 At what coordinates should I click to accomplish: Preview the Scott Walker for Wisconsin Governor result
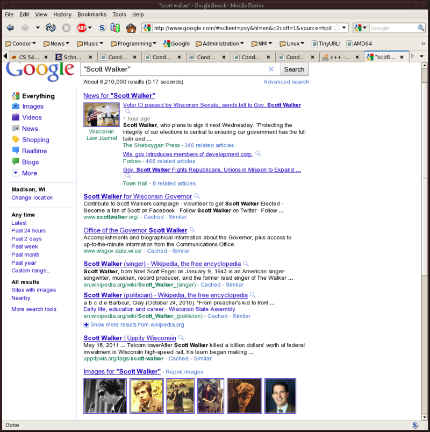(x=197, y=196)
